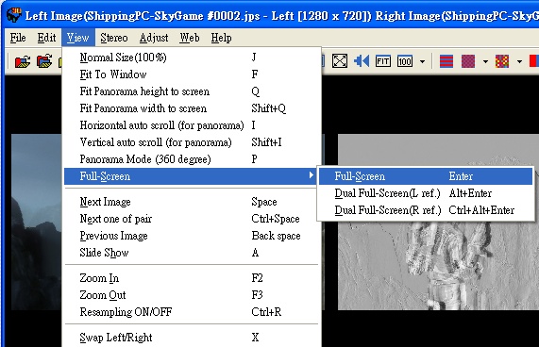The width and height of the screenshot is (539, 347).
Task: Expand dropdown after purple checkered icon
Action: point(485,62)
